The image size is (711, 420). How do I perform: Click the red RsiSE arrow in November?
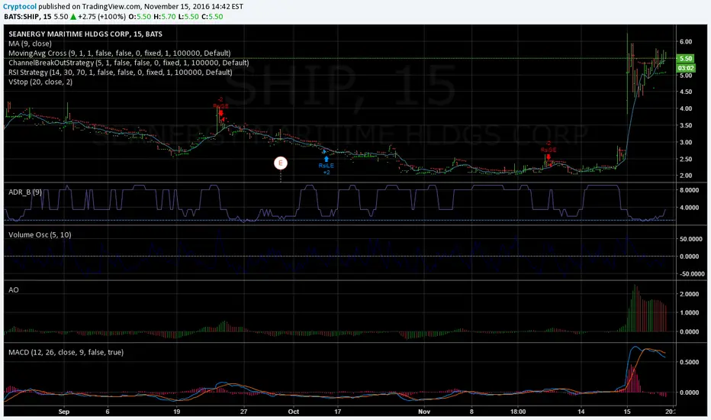(549, 157)
